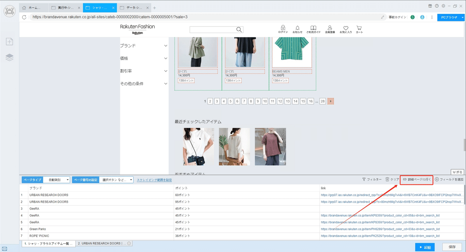Open the brown top recently viewed thumbnail
This screenshot has height=252, width=466.
[x=270, y=147]
